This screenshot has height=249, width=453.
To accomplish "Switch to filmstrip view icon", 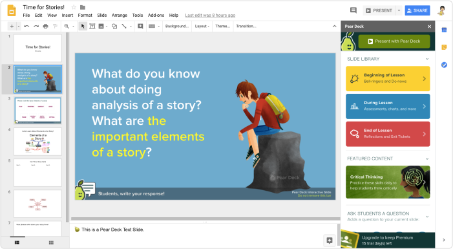I will pyautogui.click(x=17, y=243).
